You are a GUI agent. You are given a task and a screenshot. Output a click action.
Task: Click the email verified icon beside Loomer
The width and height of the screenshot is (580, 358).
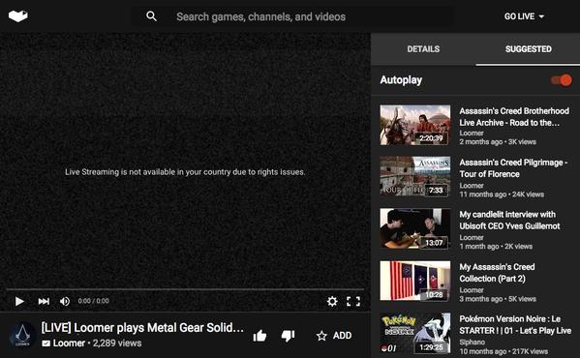(46, 343)
